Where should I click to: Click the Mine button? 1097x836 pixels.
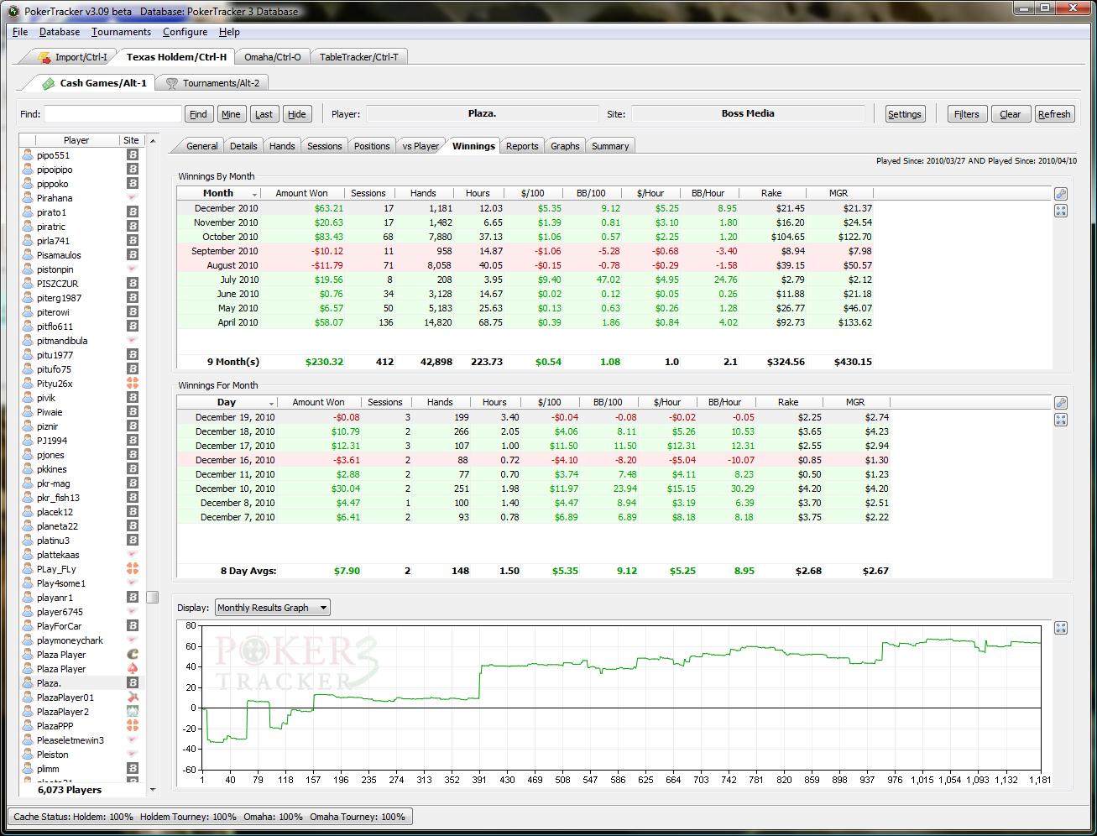[x=231, y=114]
